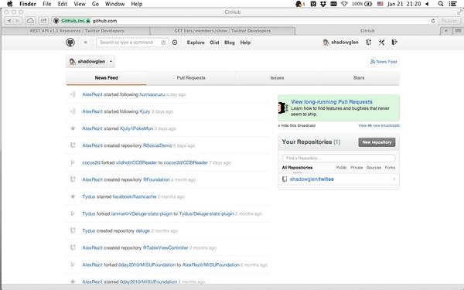Open the Go menu

pyautogui.click(x=95, y=4)
